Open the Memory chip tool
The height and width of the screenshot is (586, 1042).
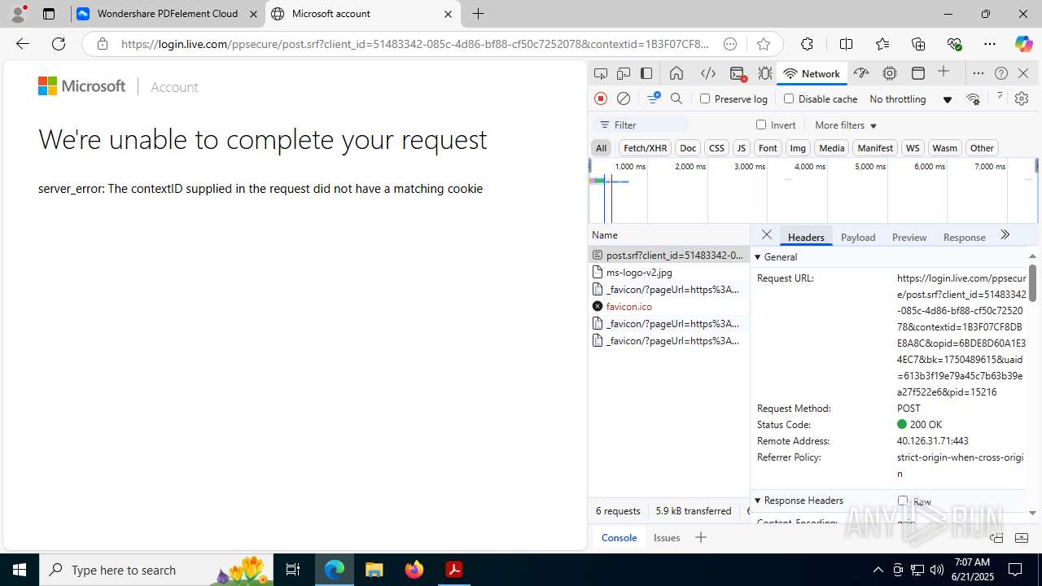click(x=890, y=73)
